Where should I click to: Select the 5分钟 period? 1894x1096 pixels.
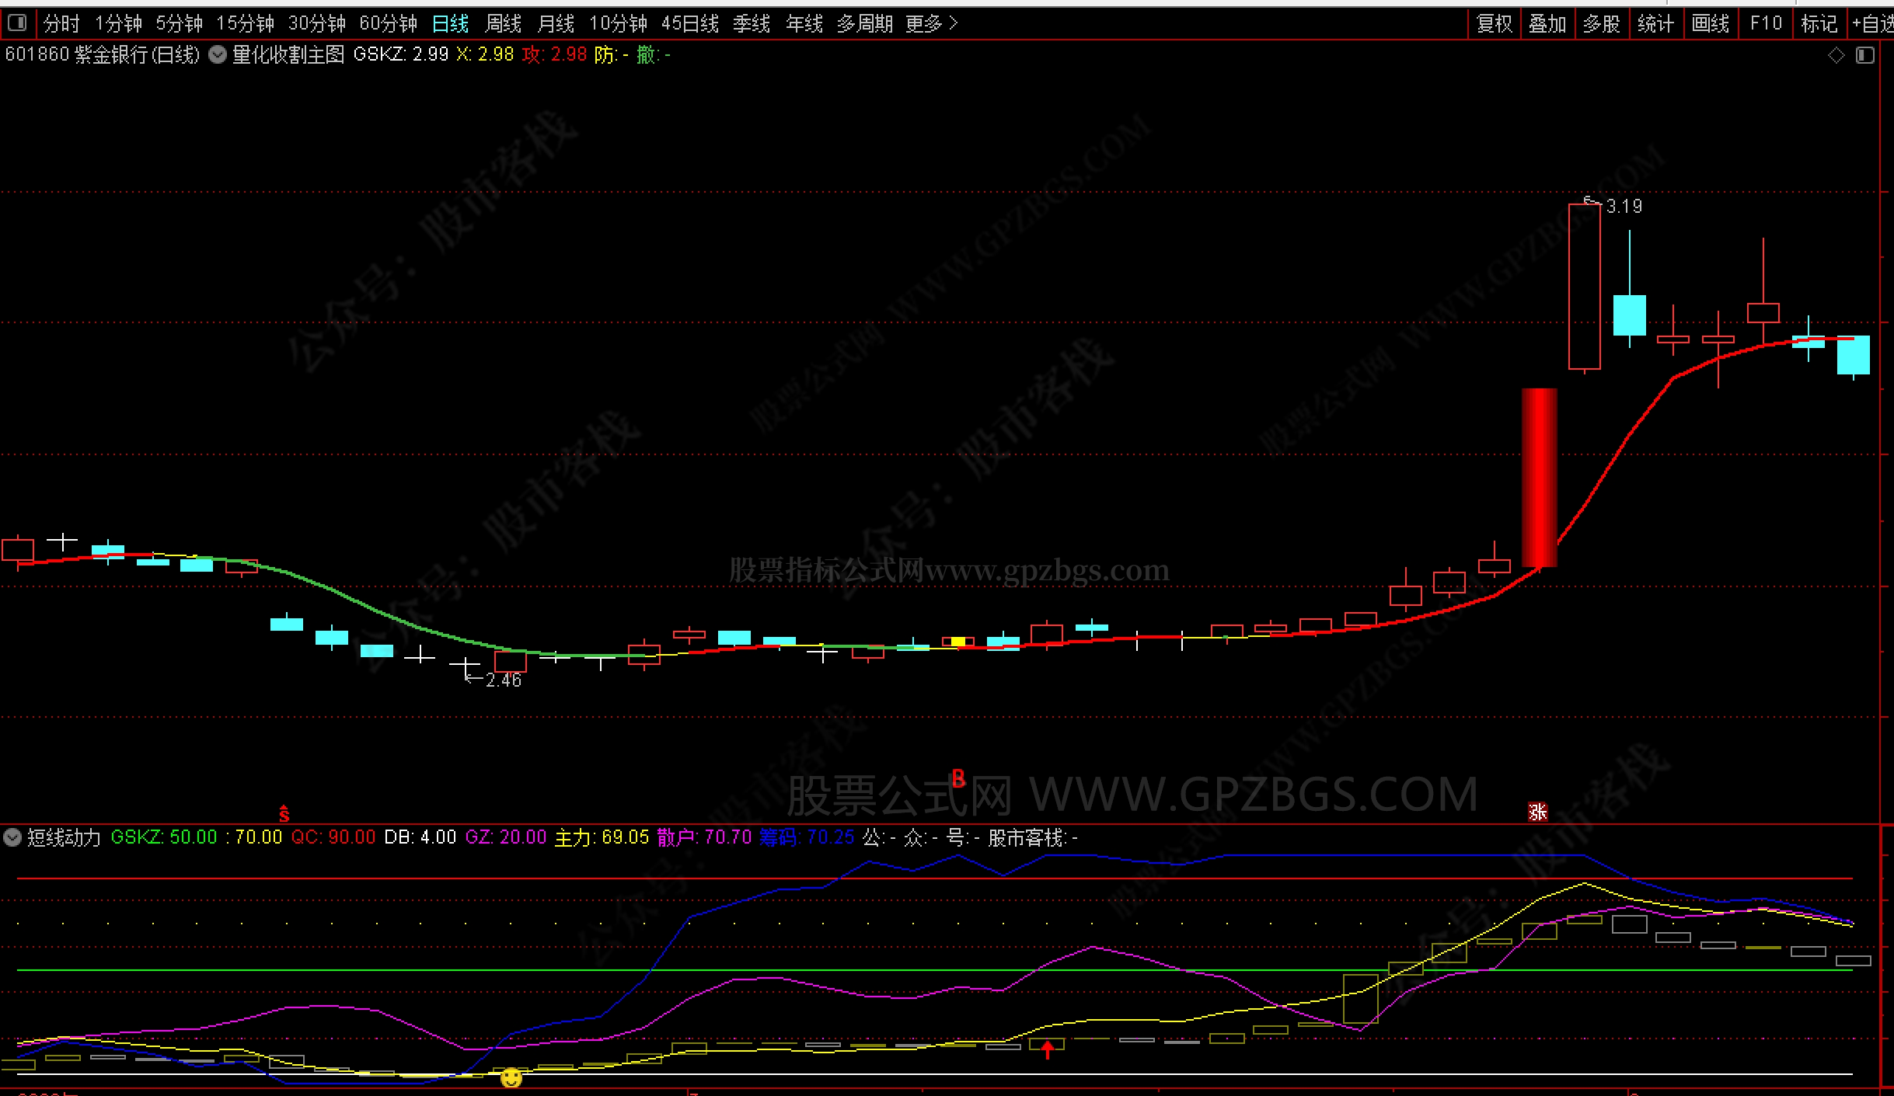click(x=179, y=24)
